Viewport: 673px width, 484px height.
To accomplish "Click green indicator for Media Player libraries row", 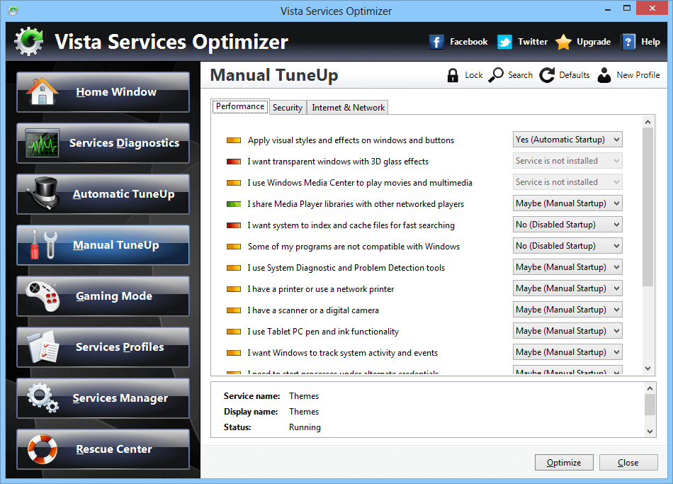I will coord(234,204).
